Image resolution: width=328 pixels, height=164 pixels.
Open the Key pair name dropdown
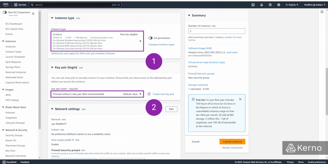click(97, 94)
